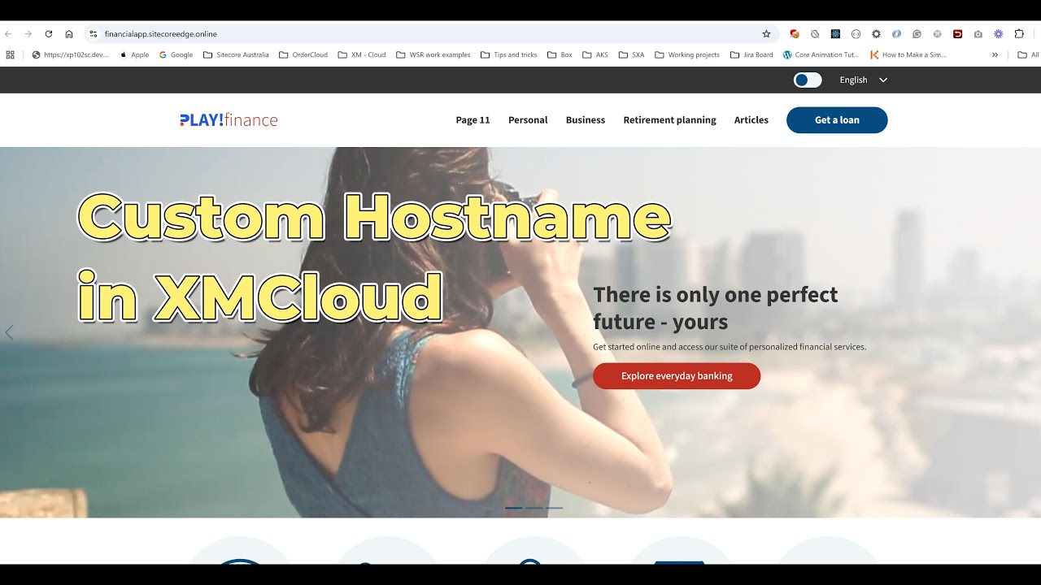Open the Apple bookmark
The height and width of the screenshot is (585, 1041).
tap(134, 54)
